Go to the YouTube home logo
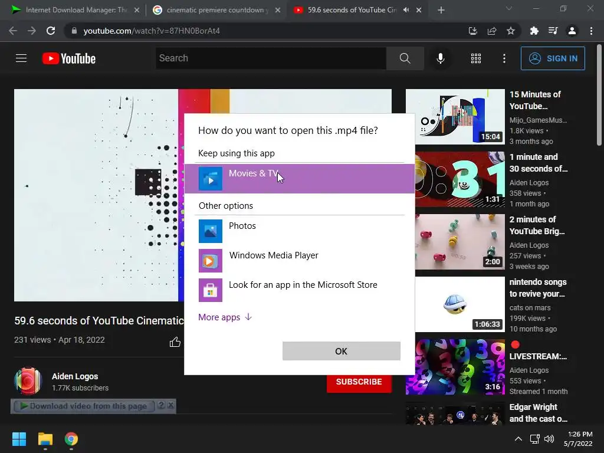604x453 pixels. 69,58
